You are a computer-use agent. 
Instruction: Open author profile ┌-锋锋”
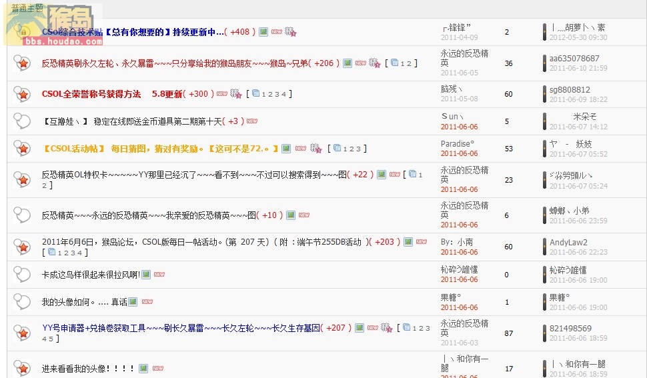point(456,27)
